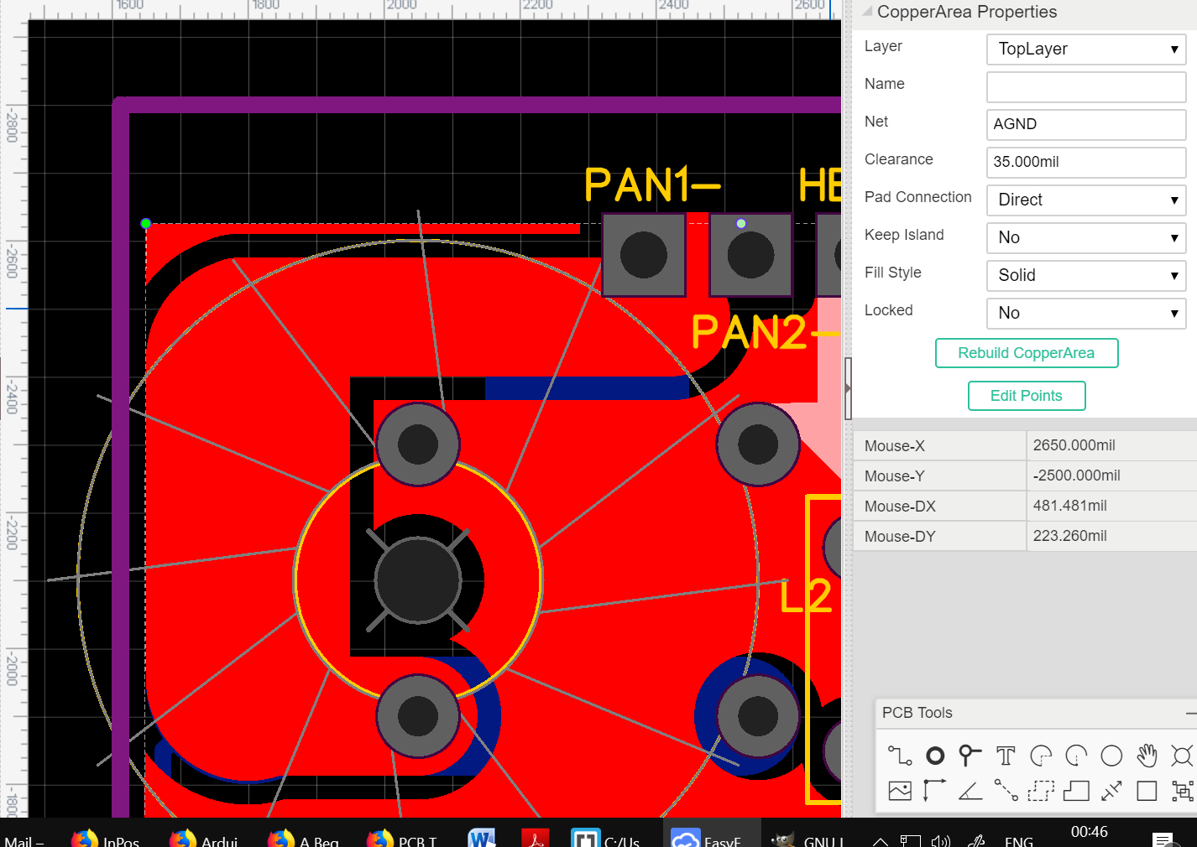The width and height of the screenshot is (1197, 847).
Task: Select the Solid Region tool
Action: pyautogui.click(x=1076, y=791)
